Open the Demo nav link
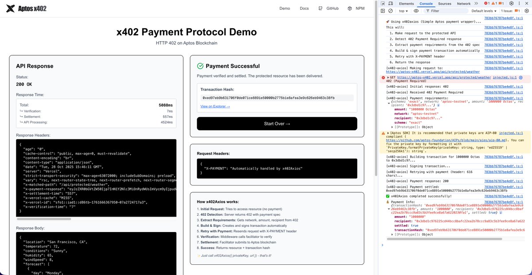 point(285,8)
